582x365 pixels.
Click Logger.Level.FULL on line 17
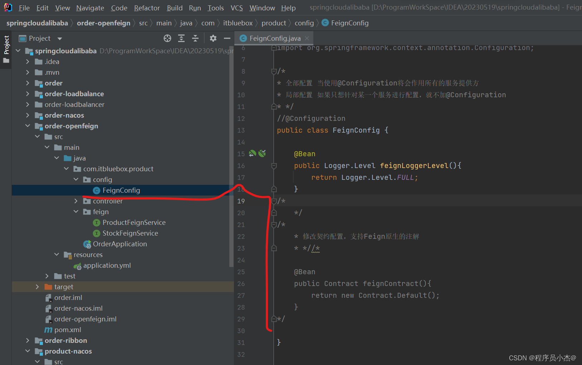377,177
